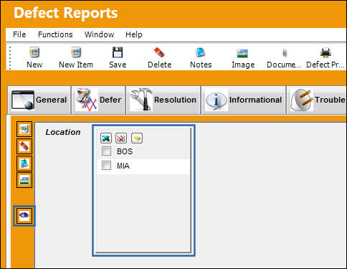Click the Defect Print printer icon
Image resolution: width=347 pixels, height=269 pixels.
pyautogui.click(x=325, y=52)
